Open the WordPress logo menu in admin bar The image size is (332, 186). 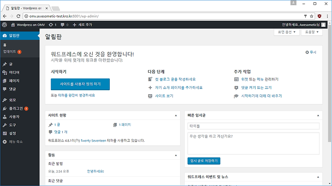5,25
